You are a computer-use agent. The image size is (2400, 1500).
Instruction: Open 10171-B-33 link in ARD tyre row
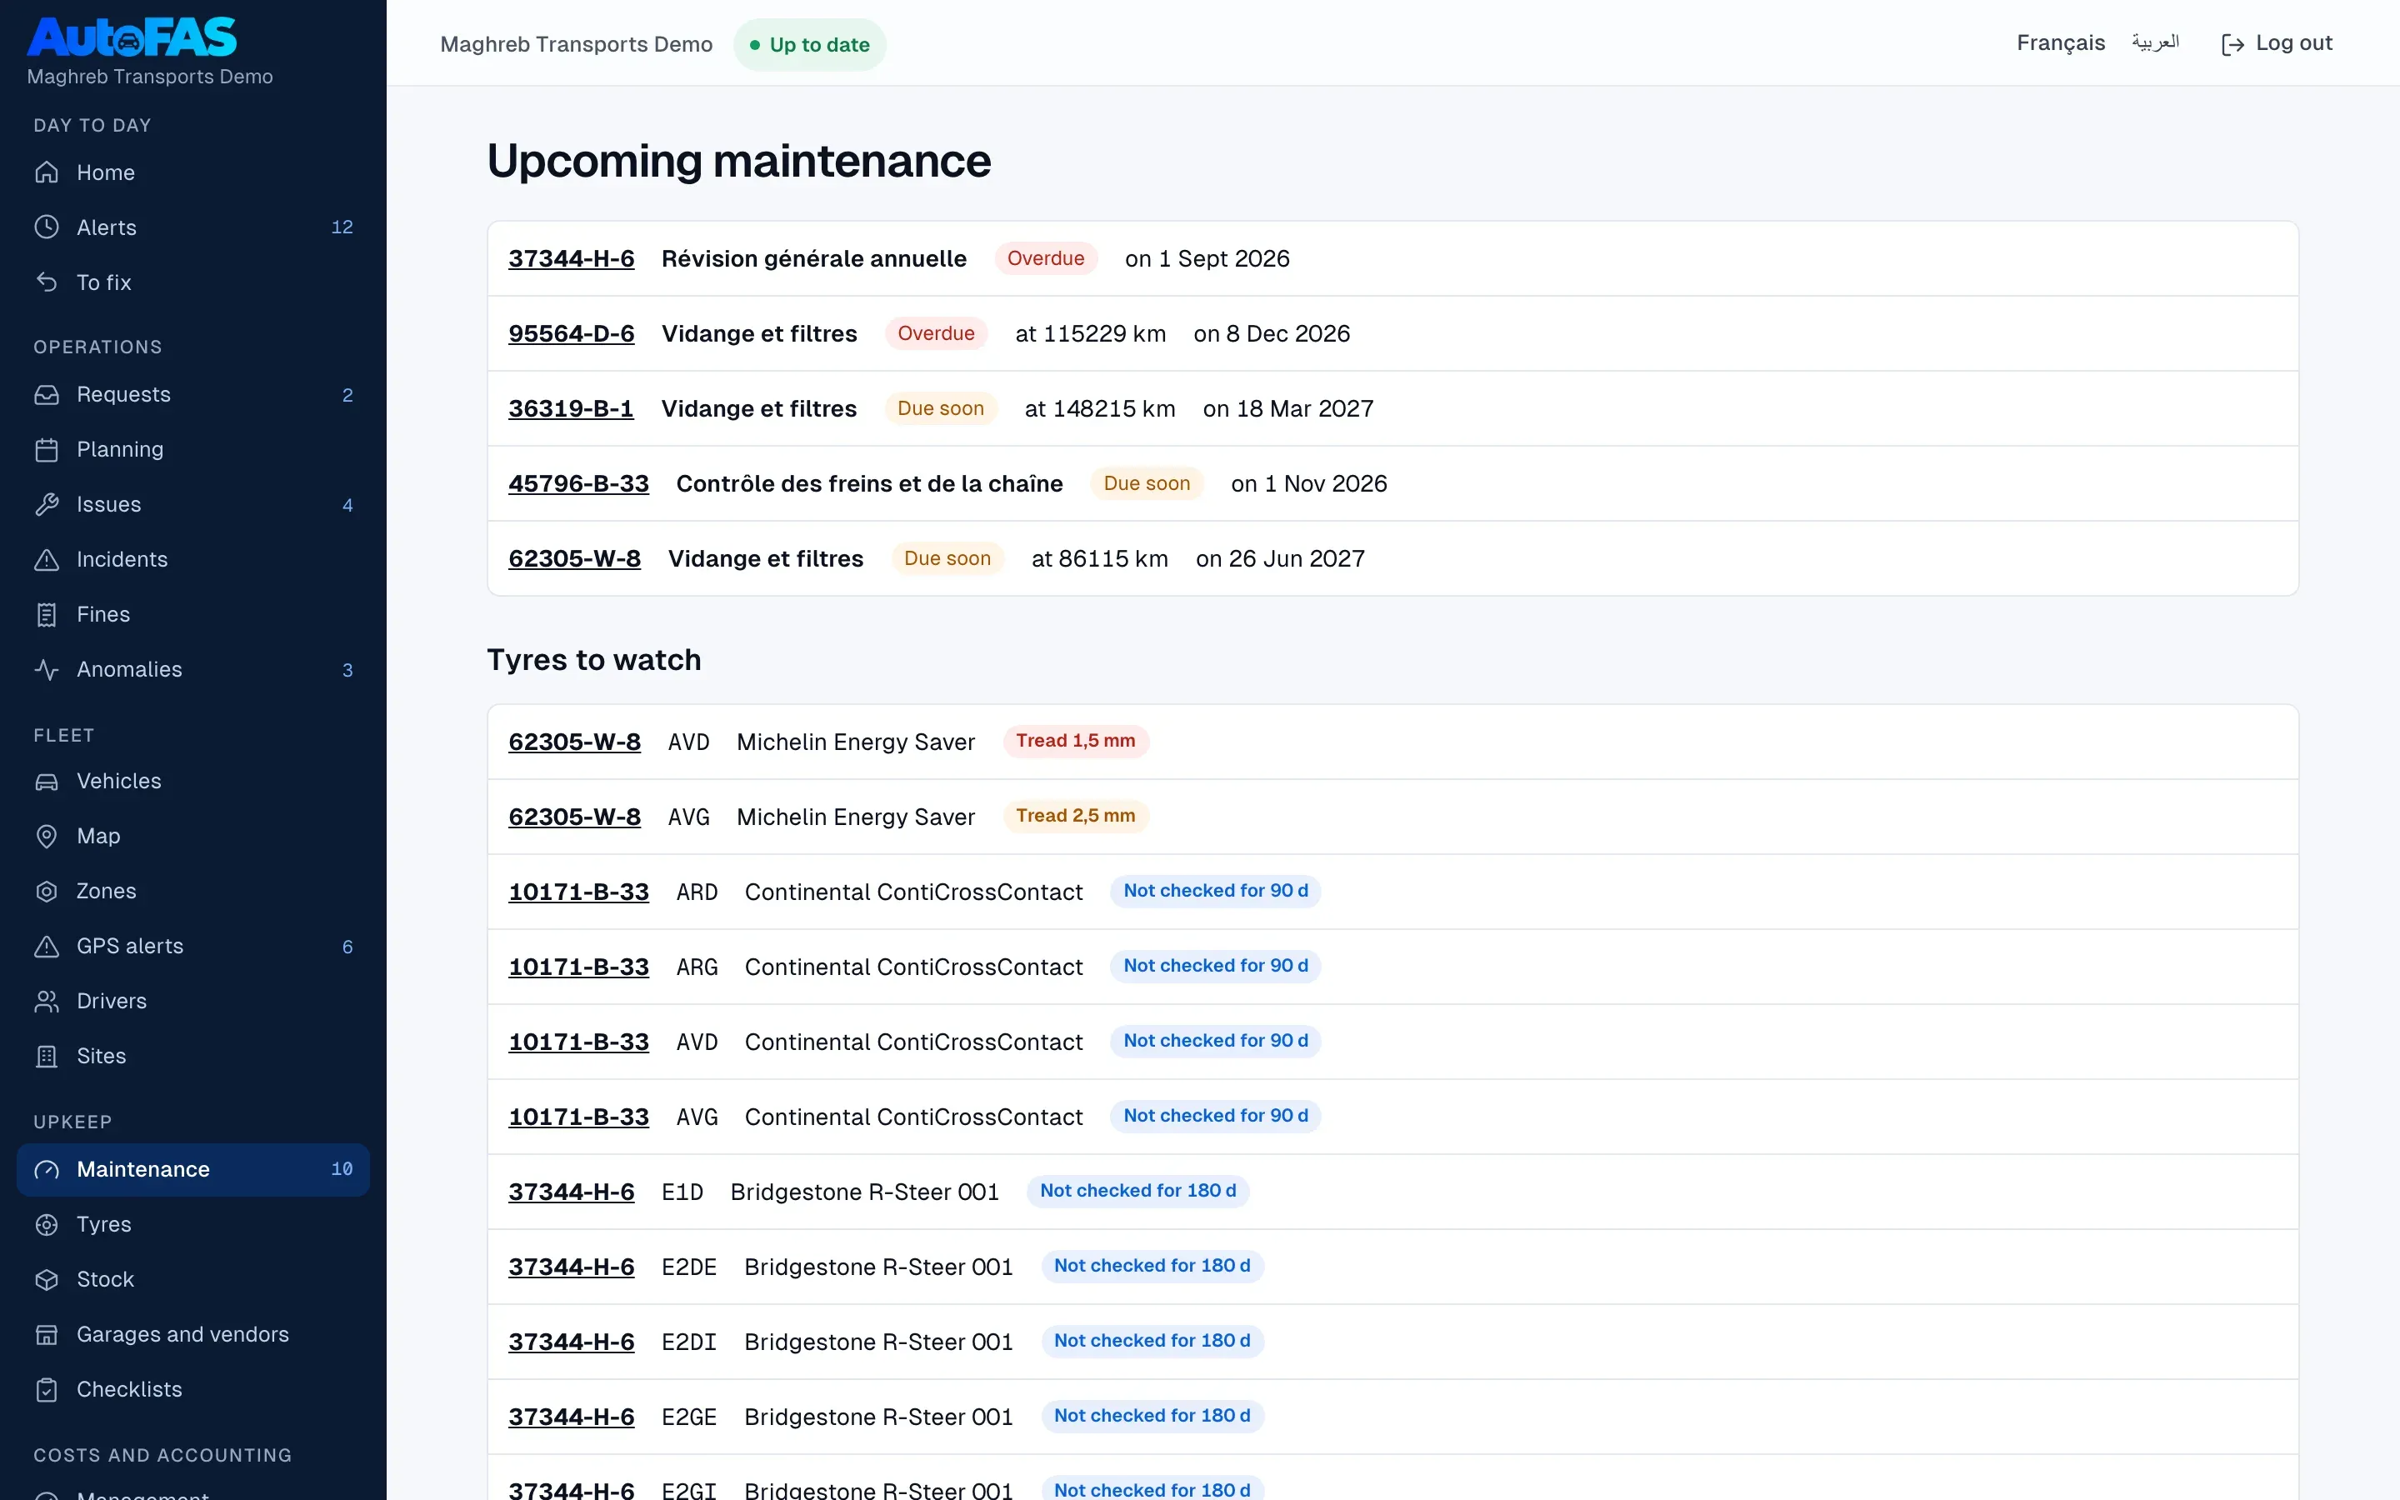[x=578, y=892]
